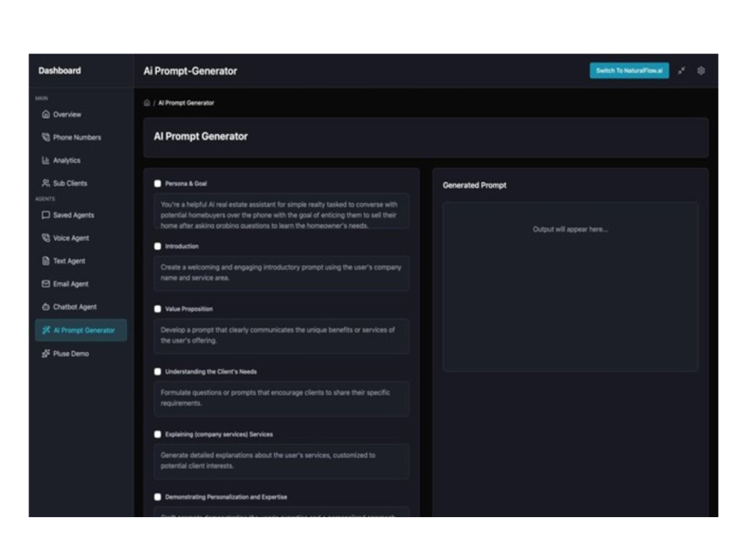Viewport: 744px width, 558px height.
Task: Open Chatbot Agent in sidebar
Action: [81, 307]
